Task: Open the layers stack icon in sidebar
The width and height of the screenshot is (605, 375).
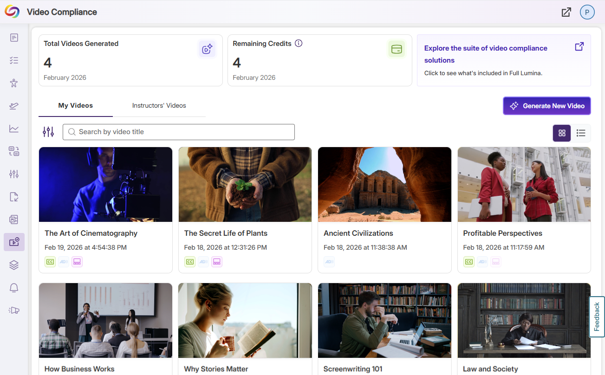Action: point(14,265)
